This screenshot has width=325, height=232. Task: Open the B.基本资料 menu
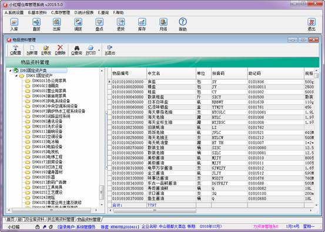coord(37,13)
